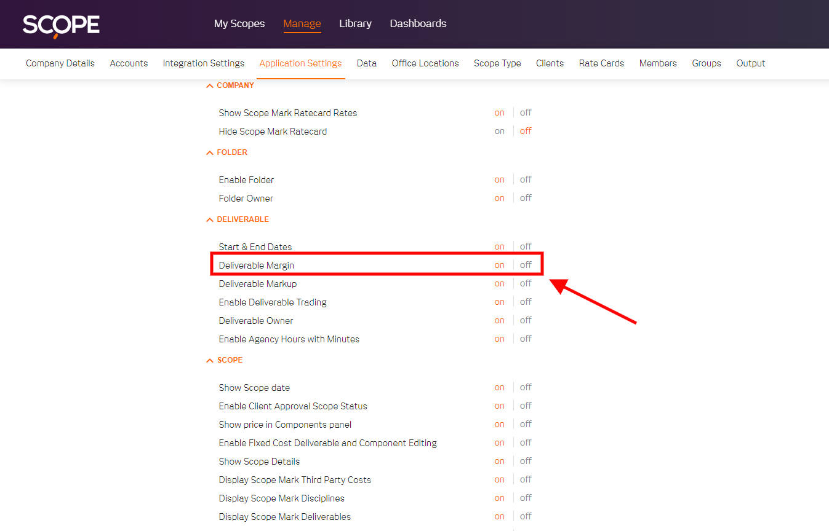Image resolution: width=829 pixels, height=531 pixels.
Task: Go to Dashboards in top navigation
Action: [418, 23]
